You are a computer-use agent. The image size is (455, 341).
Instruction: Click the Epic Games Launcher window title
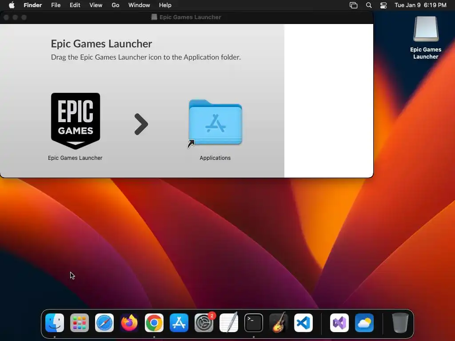point(190,17)
